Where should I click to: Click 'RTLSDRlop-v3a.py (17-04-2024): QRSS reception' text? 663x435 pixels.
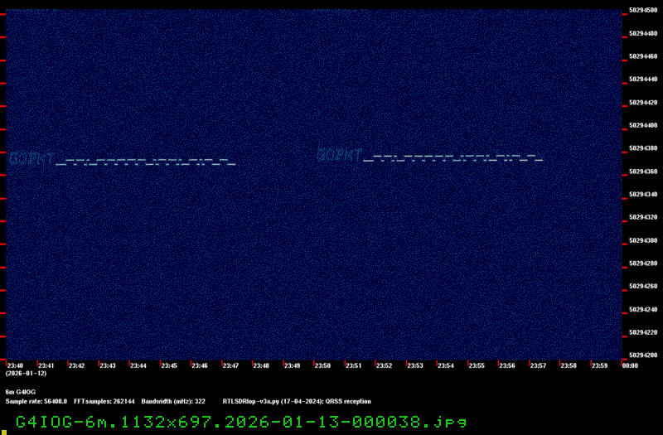[297, 402]
